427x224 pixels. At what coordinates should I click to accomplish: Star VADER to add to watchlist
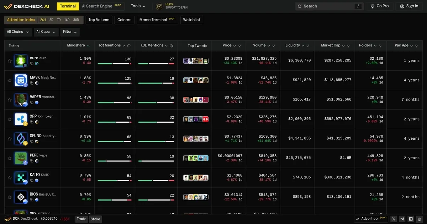[x=10, y=100]
